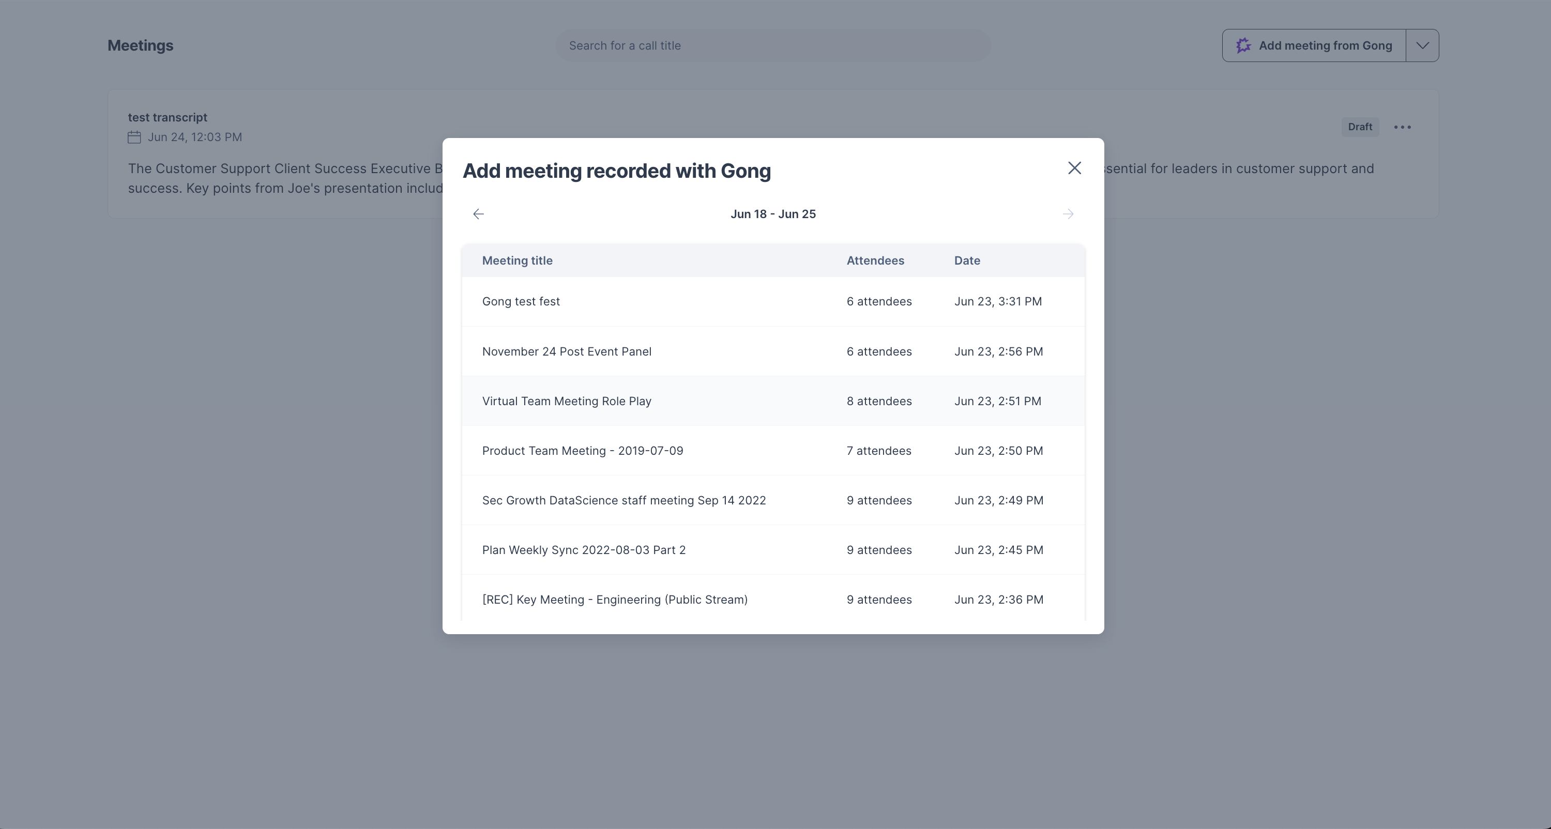The height and width of the screenshot is (829, 1551).
Task: Click the Meeting title column header
Action: (x=517, y=260)
